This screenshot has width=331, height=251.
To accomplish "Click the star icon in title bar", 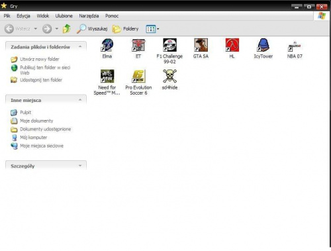I will [4, 6].
